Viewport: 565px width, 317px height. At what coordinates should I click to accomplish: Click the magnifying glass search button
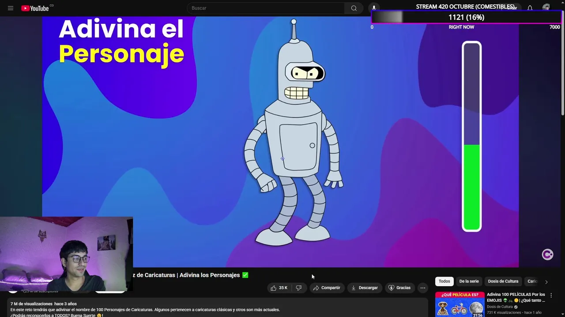pyautogui.click(x=354, y=8)
